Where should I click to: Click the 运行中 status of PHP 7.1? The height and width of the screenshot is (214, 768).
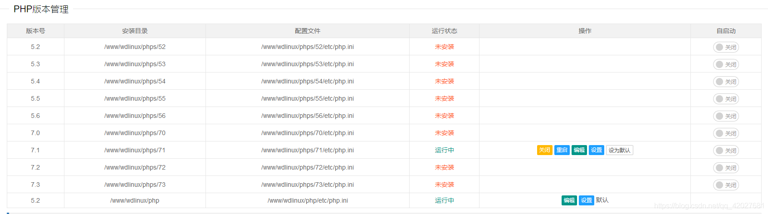[445, 150]
